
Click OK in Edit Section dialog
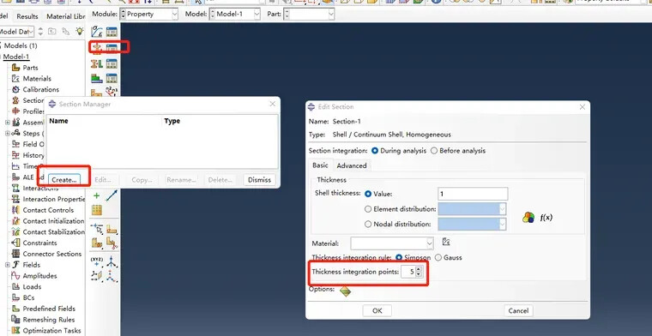click(377, 310)
